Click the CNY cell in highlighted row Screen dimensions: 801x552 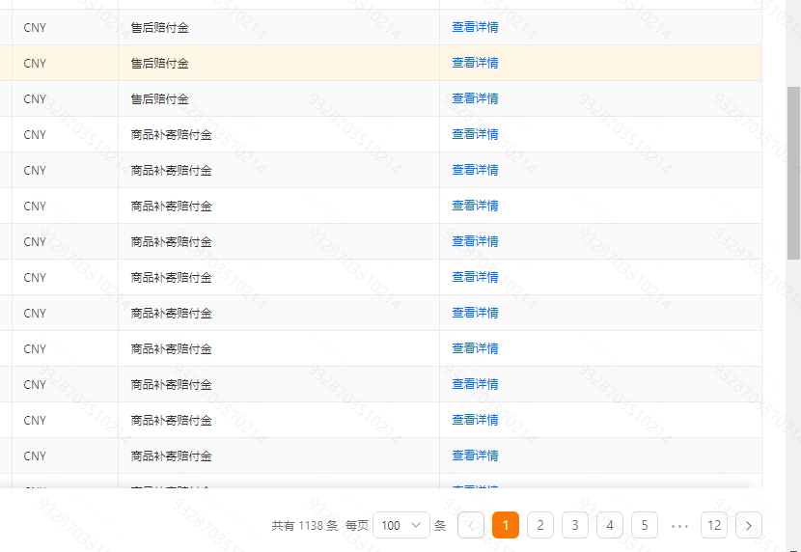(35, 63)
